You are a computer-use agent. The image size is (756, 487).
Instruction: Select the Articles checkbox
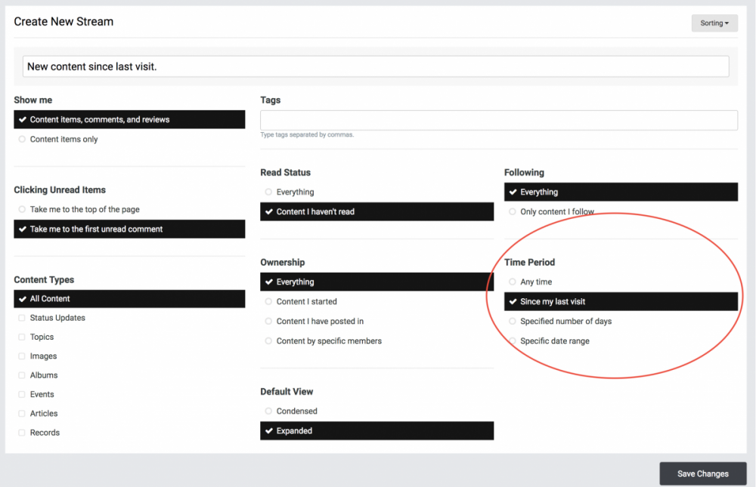23,414
